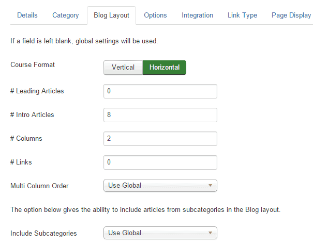This screenshot has height=247, width=313.
Task: Click the Course Format label
Action: tap(33, 65)
